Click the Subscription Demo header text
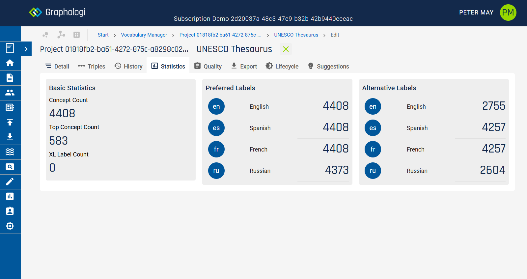This screenshot has width=527, height=279. coord(263,19)
